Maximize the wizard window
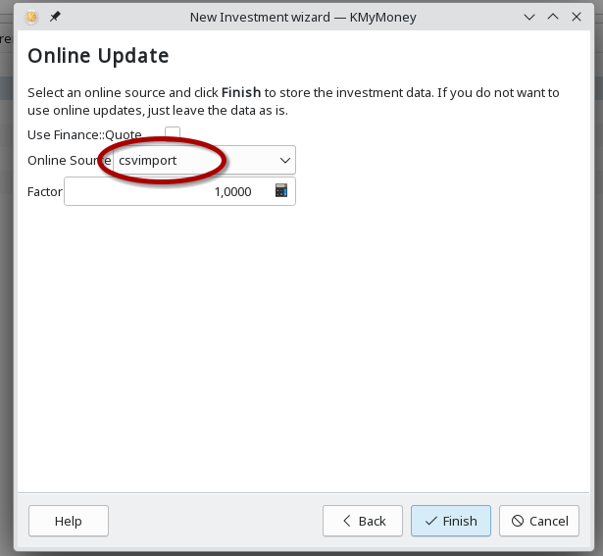 tap(553, 17)
